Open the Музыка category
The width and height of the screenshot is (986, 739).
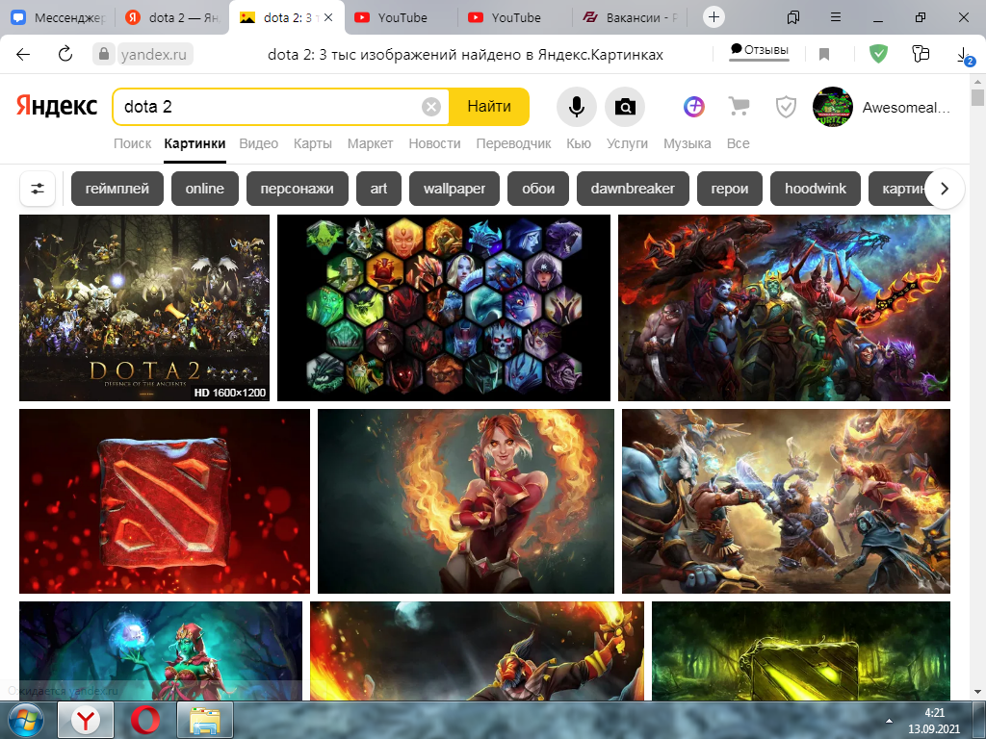pos(687,144)
